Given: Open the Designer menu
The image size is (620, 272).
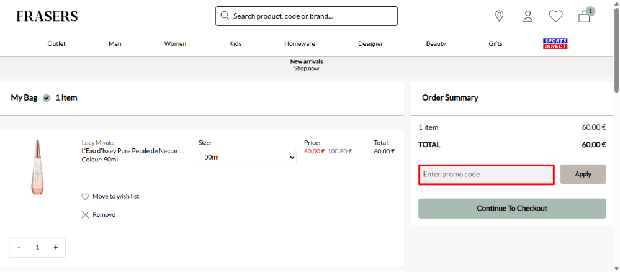Looking at the screenshot, I should [x=371, y=44].
